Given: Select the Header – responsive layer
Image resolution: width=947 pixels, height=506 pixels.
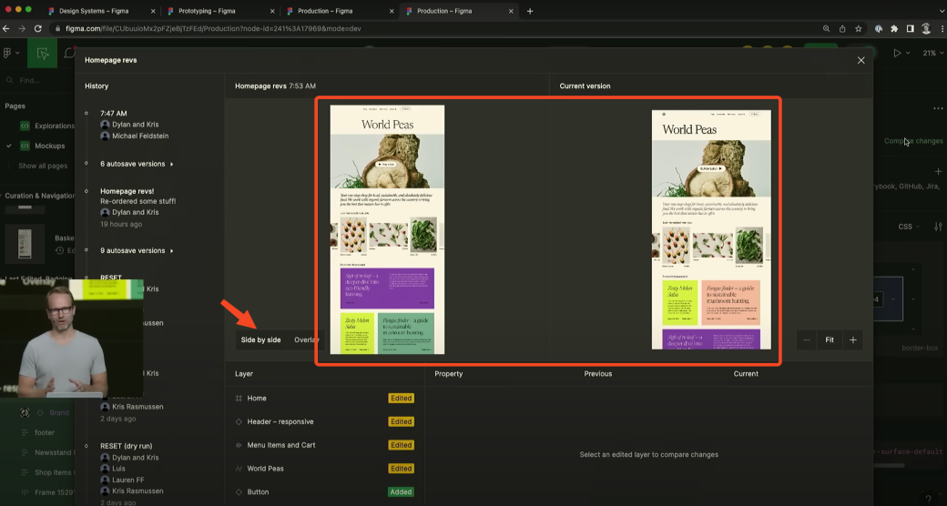Looking at the screenshot, I should [324, 421].
